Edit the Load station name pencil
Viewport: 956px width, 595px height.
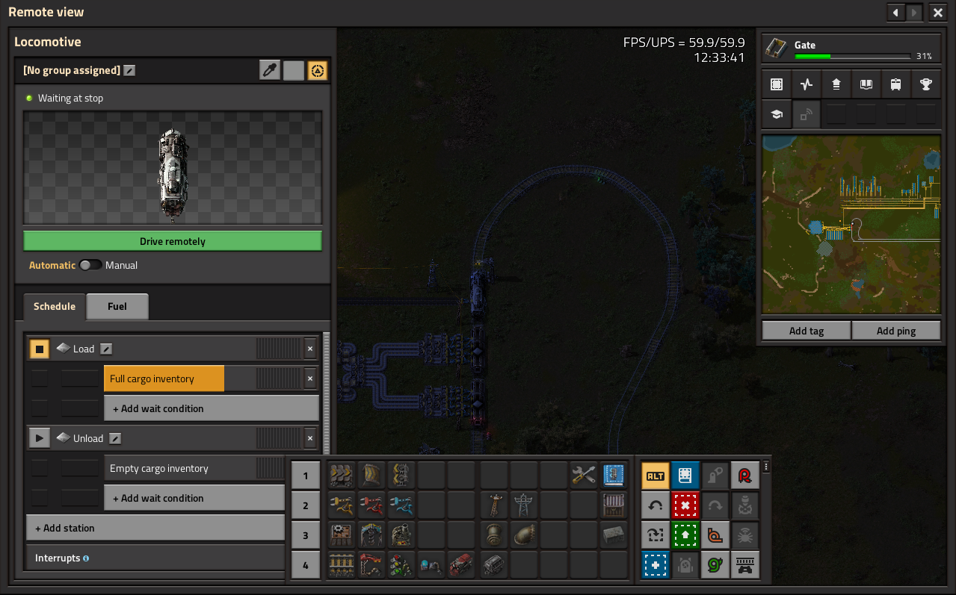click(x=106, y=349)
